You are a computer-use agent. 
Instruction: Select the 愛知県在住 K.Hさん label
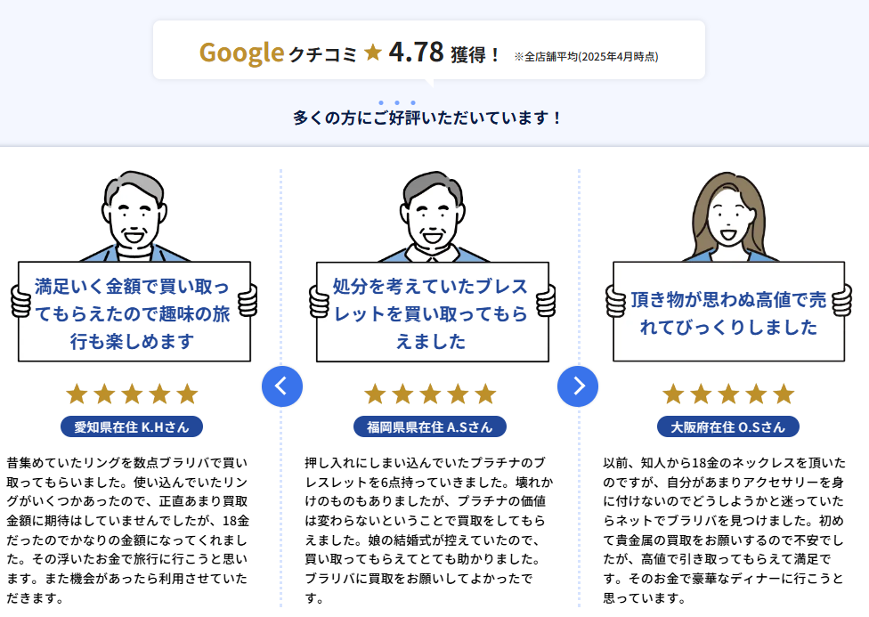132,426
